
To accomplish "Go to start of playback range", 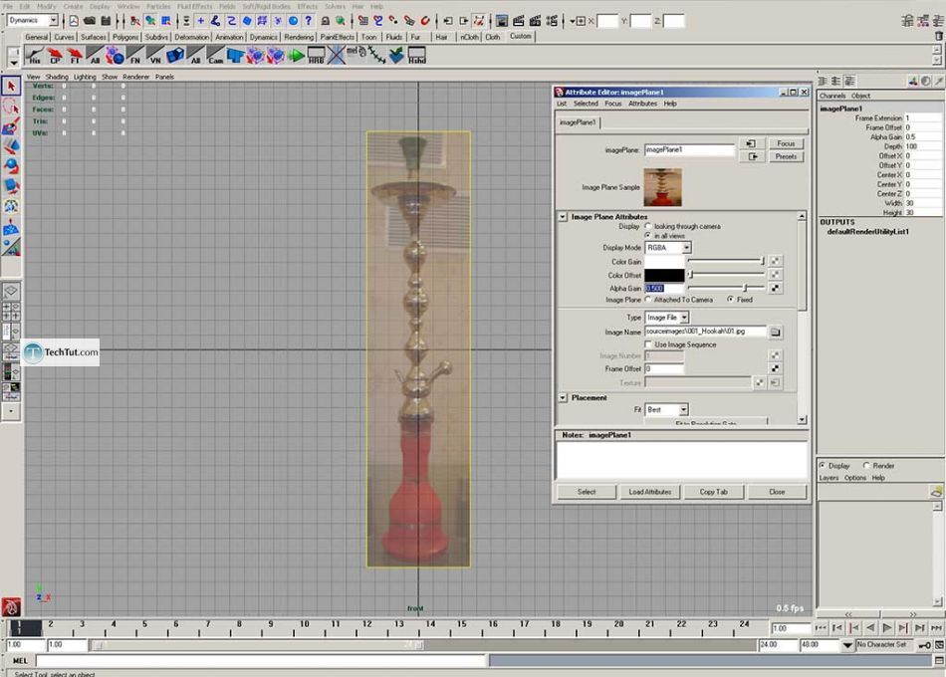I will tap(821, 628).
